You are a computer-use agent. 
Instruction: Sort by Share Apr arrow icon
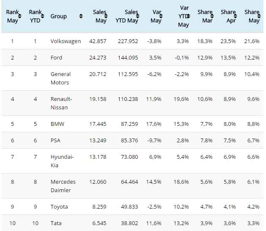pos(235,16)
